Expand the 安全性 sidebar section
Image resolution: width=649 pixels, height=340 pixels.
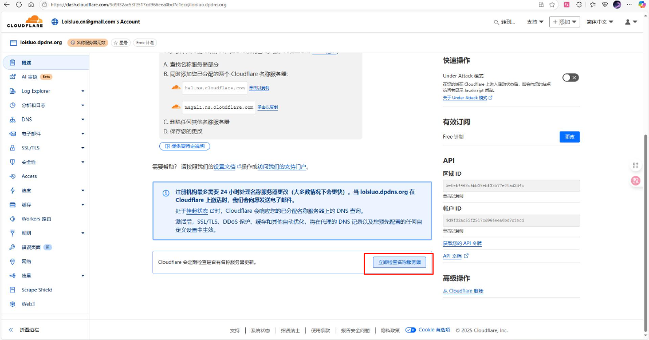83,162
